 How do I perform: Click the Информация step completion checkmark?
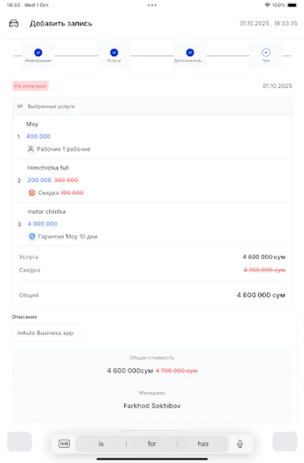coord(38,51)
